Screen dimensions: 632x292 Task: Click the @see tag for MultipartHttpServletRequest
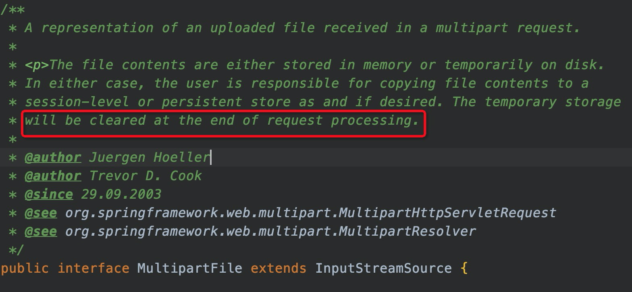pyautogui.click(x=41, y=213)
